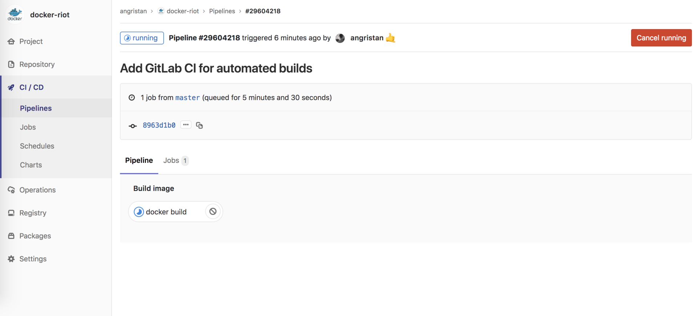Open the master branch link
698x316 pixels.
188,97
